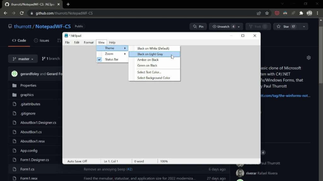Click the Pin button on the repository
The height and width of the screenshot is (181, 323).
click(x=198, y=26)
